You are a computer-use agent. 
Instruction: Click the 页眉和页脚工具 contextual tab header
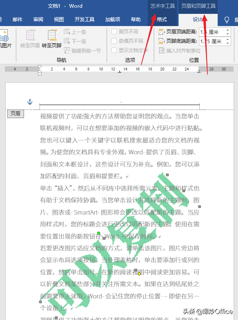199,6
